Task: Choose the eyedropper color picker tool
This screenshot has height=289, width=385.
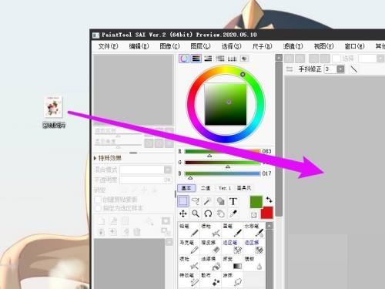Action: (233, 213)
